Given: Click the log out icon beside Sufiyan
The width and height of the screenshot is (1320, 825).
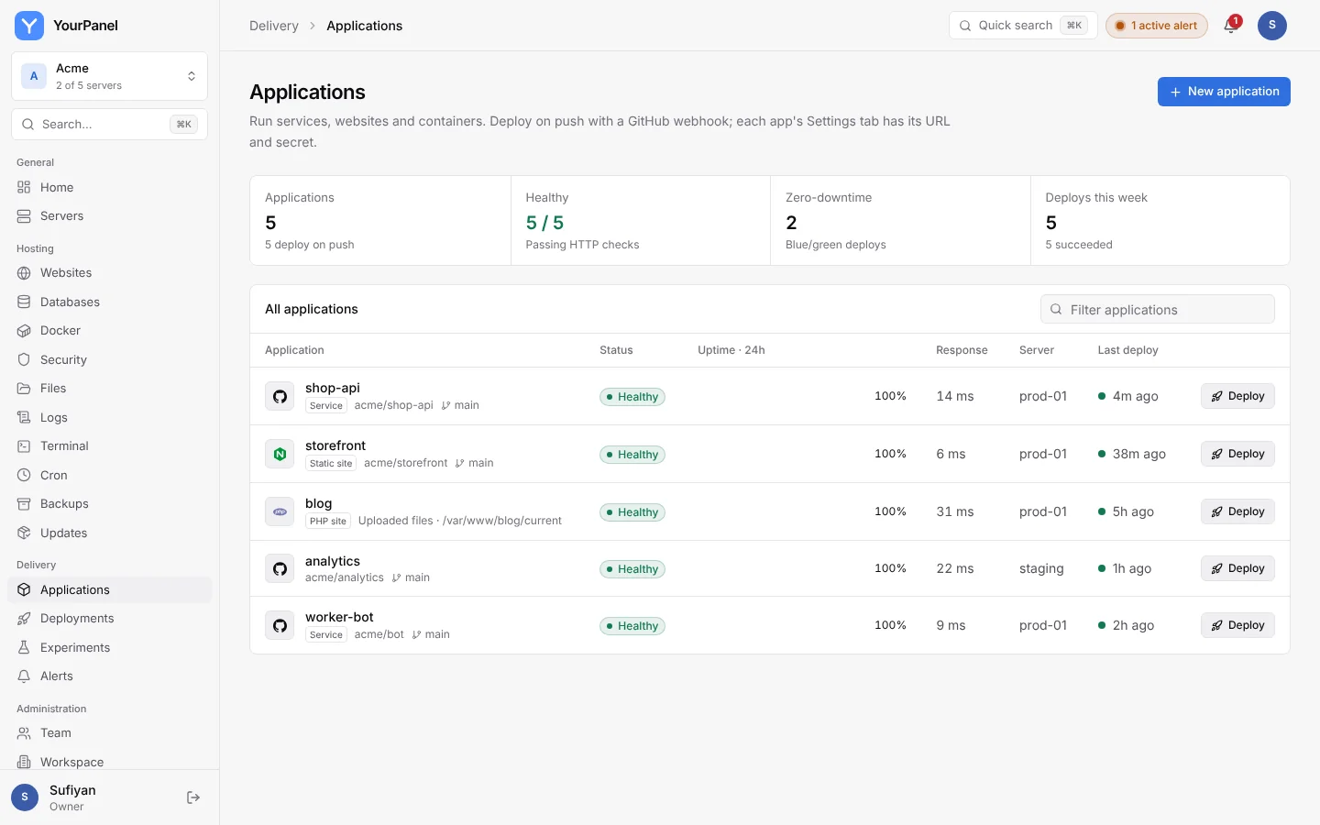Looking at the screenshot, I should click(x=193, y=797).
